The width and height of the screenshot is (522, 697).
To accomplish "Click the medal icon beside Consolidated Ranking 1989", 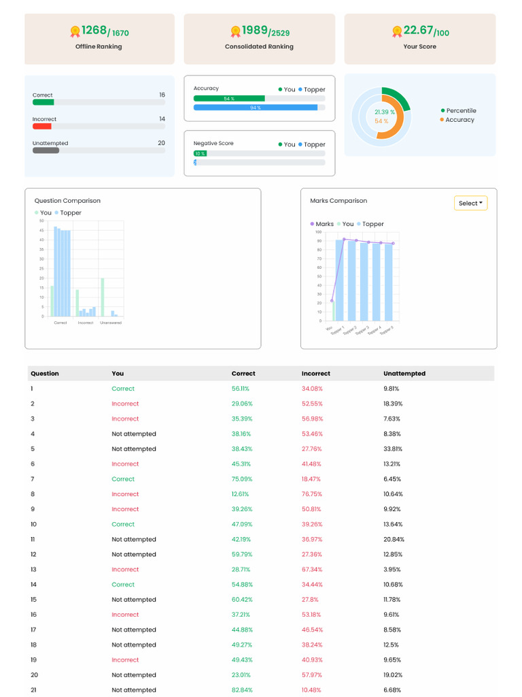I will [x=236, y=31].
